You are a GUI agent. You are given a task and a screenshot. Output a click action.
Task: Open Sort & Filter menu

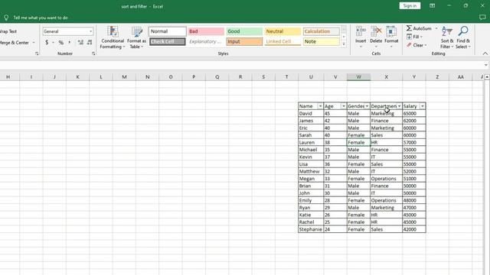[x=447, y=37]
